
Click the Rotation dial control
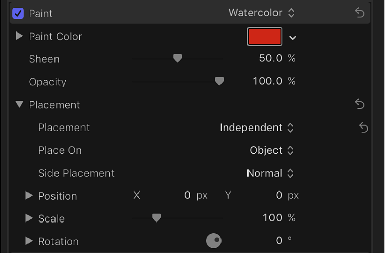click(x=214, y=241)
